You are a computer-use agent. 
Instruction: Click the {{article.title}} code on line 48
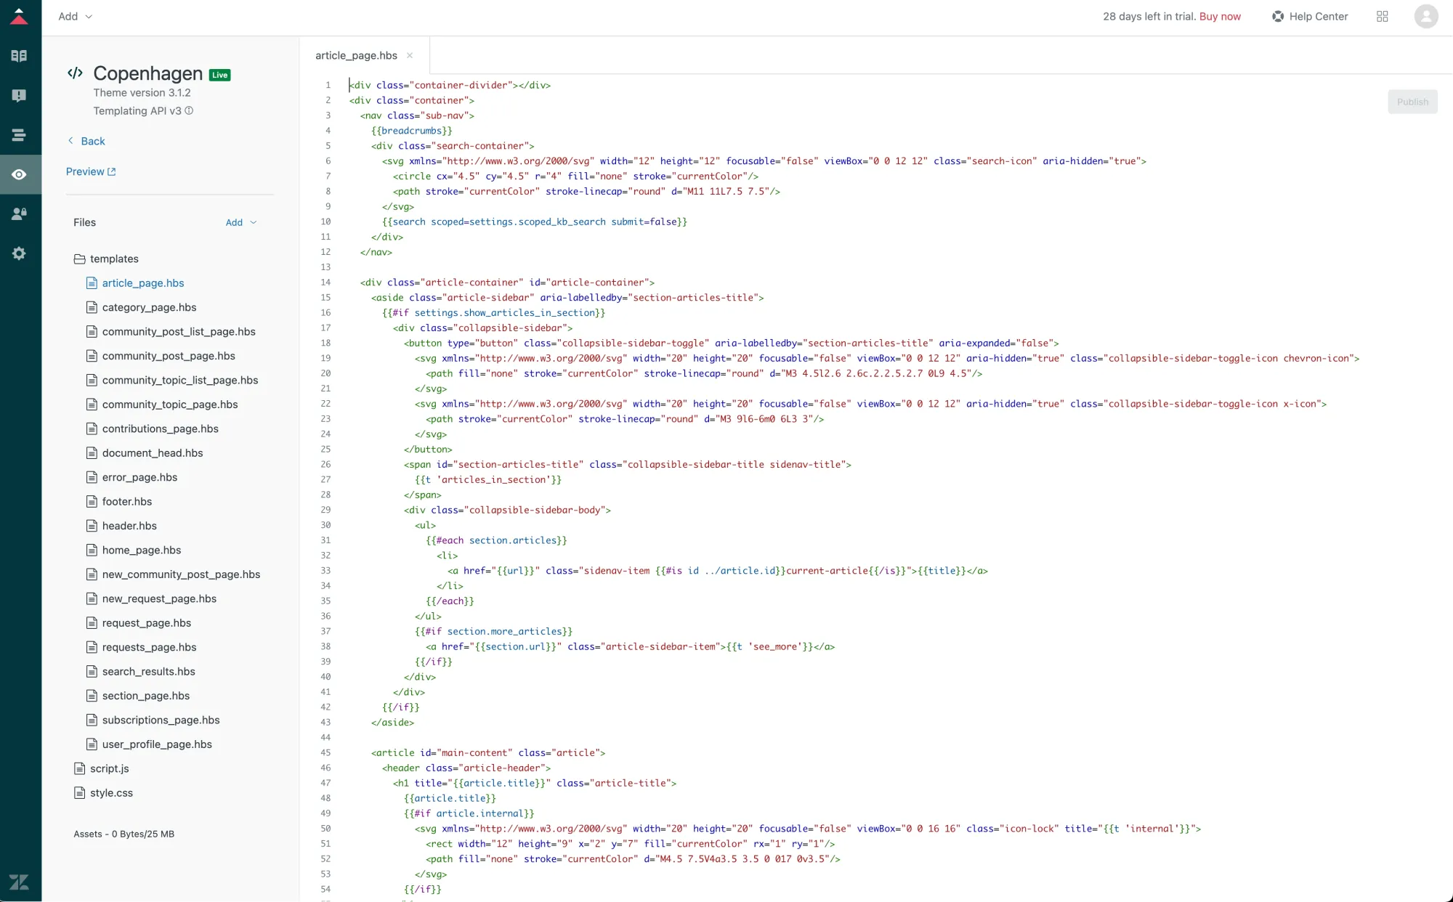click(x=450, y=799)
